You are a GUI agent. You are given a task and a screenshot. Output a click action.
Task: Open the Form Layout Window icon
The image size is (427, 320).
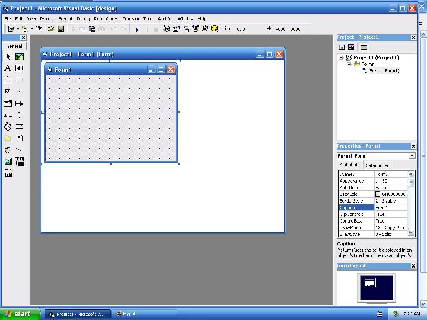tap(186, 29)
